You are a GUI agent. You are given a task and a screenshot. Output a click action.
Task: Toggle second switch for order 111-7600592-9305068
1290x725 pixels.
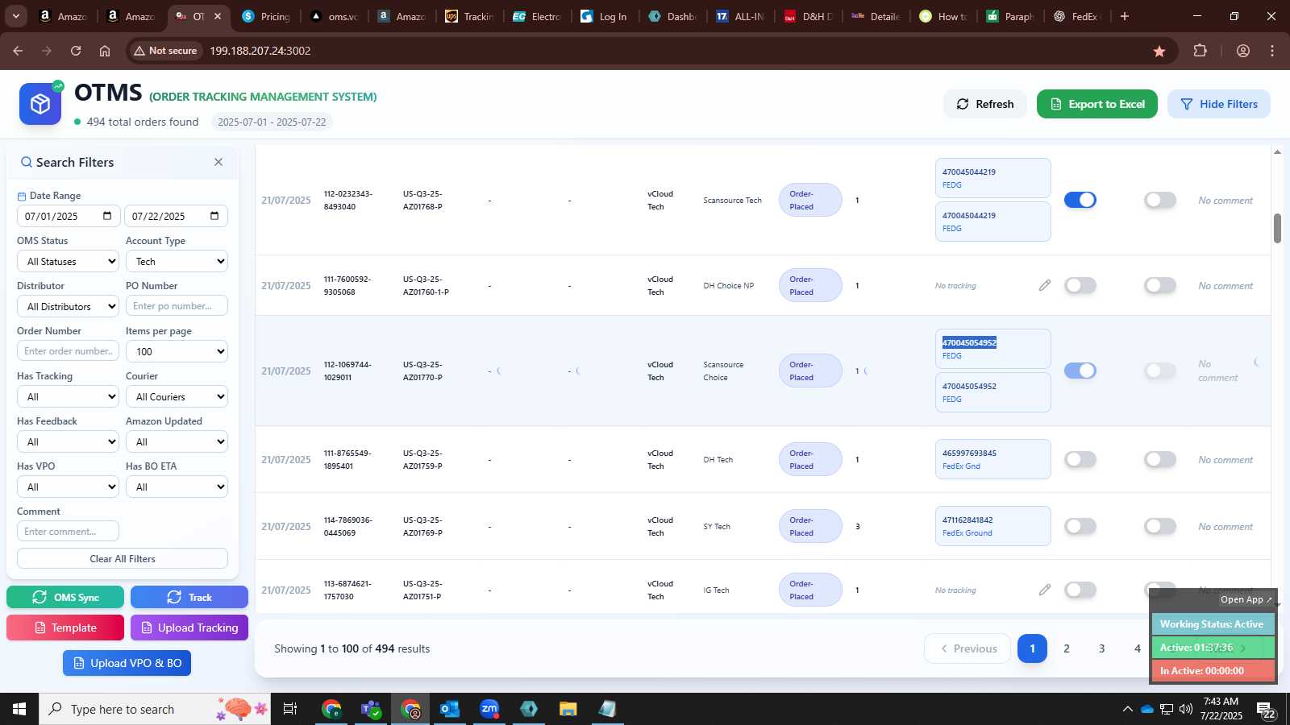click(1160, 285)
